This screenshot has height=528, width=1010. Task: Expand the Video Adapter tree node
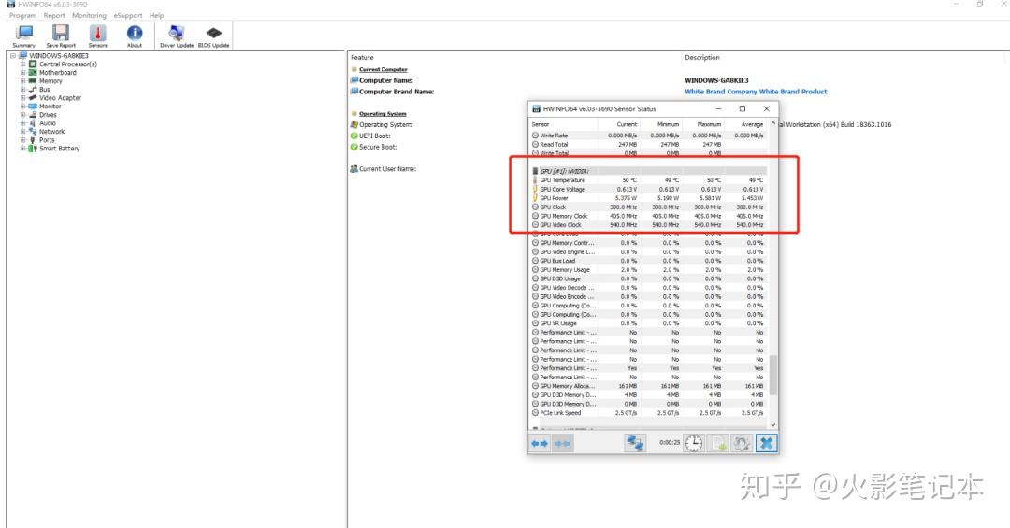[22, 98]
